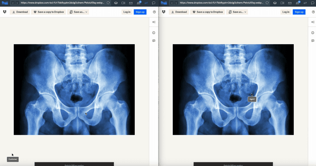Open comments icon in left pane sidebar
Screen dimensions: 316x166
154,41
